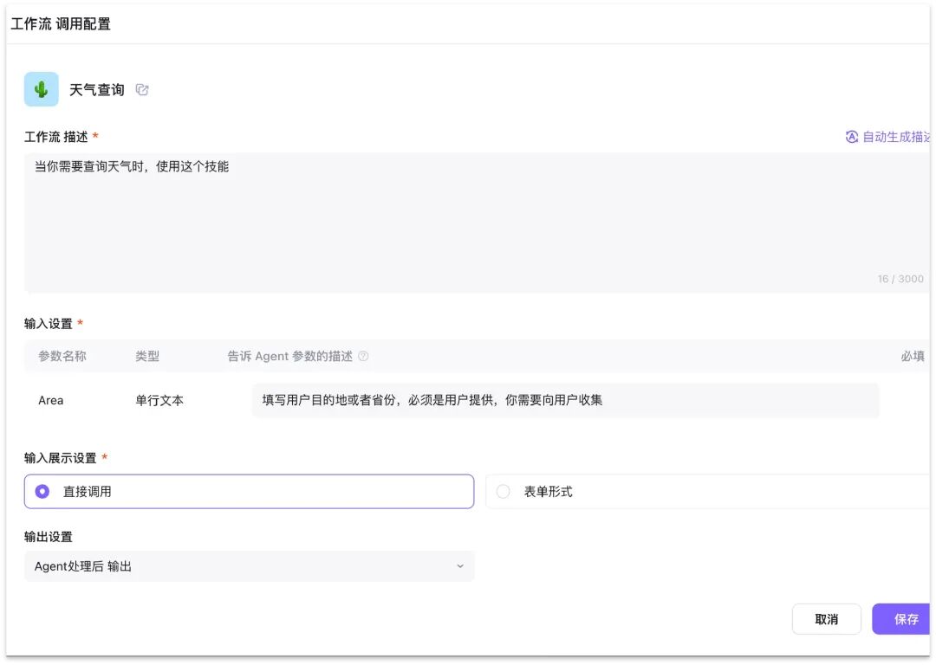Click the 必填 column header
Viewport: 936px width, 665px height.
[913, 356]
